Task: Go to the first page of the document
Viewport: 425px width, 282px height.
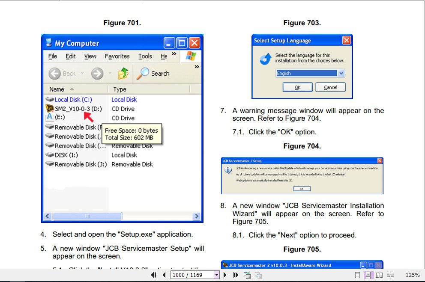Action: (x=154, y=275)
